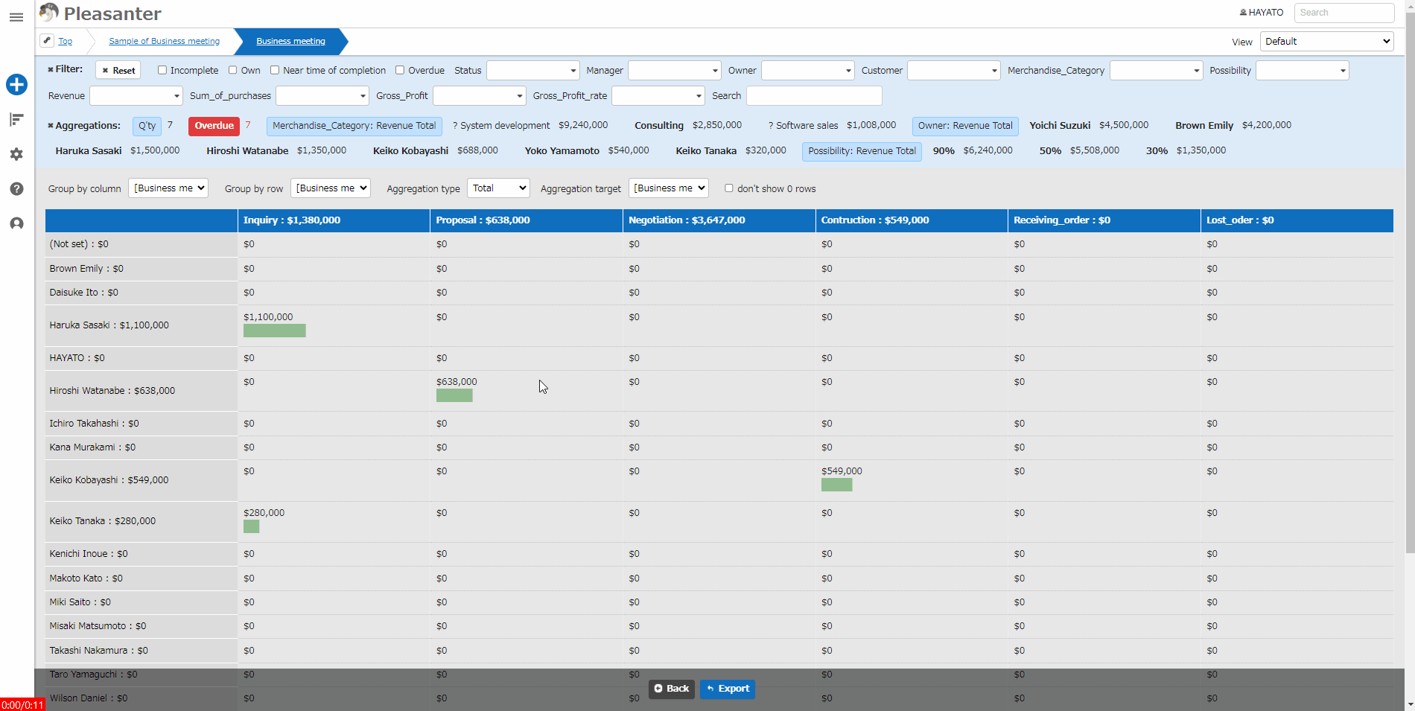Open the Group by column dropdown

168,188
